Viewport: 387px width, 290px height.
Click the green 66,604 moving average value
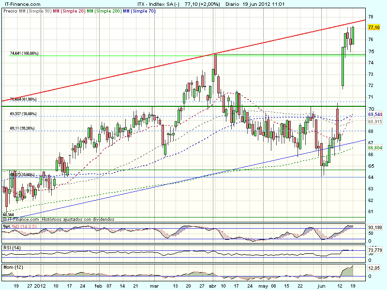375,147
